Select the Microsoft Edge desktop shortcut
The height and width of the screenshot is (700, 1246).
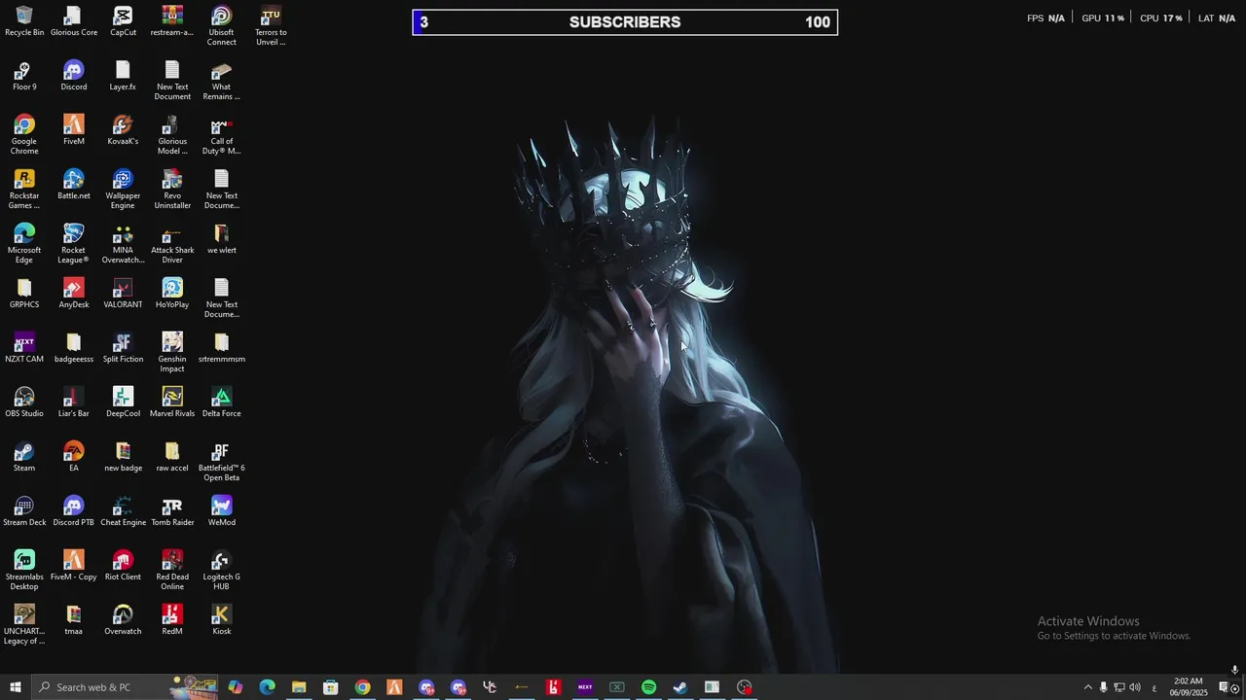[x=24, y=244]
